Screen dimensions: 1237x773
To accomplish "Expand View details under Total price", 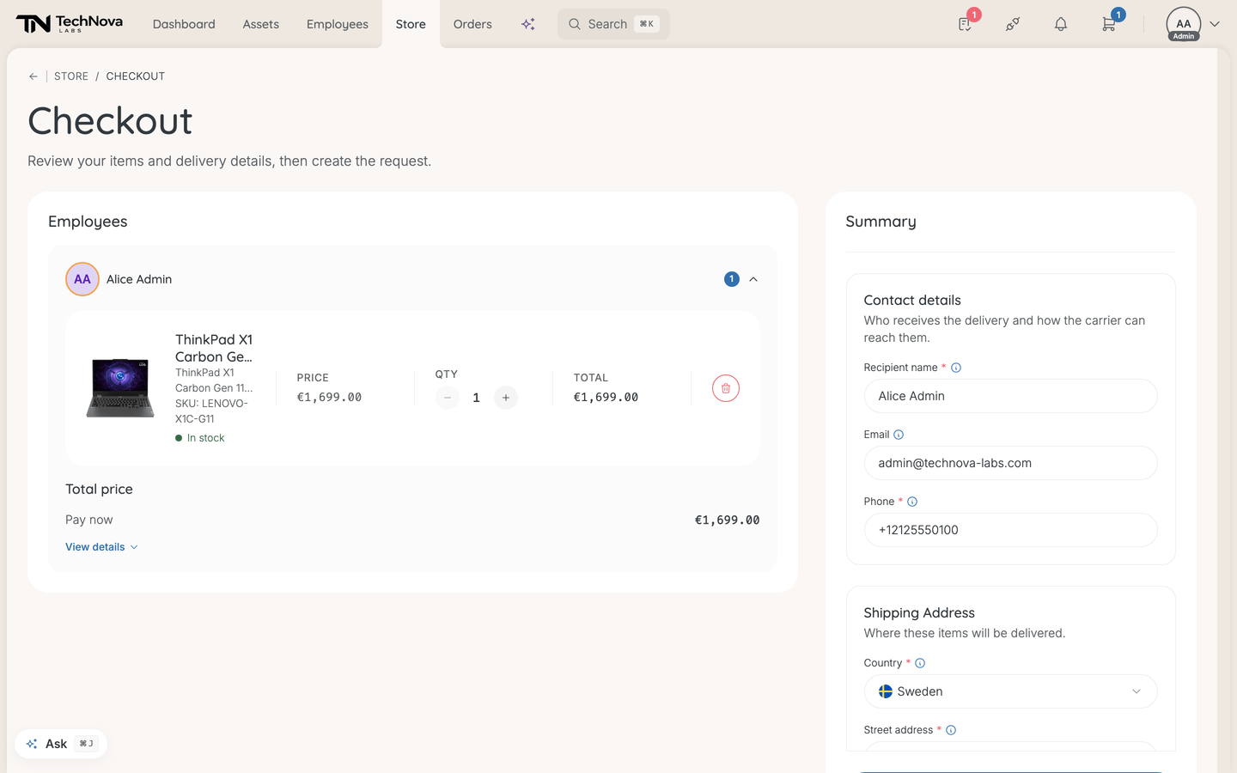I will coord(101,547).
